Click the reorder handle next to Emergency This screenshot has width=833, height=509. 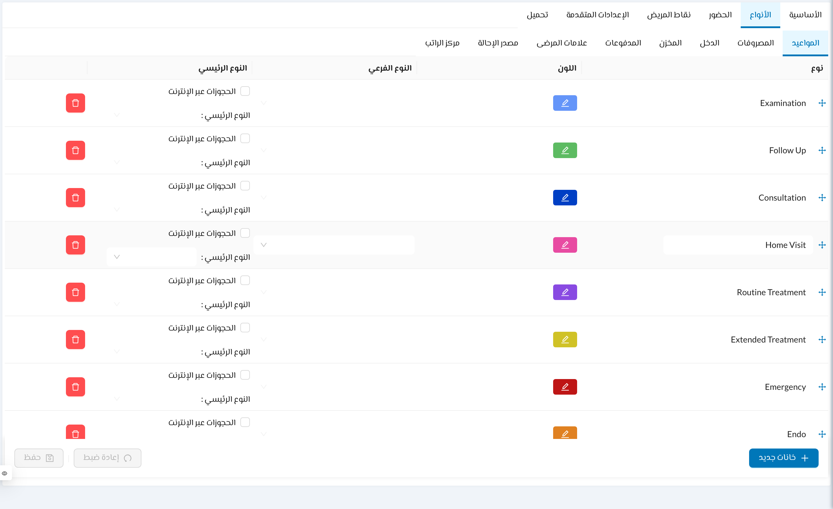coord(822,387)
